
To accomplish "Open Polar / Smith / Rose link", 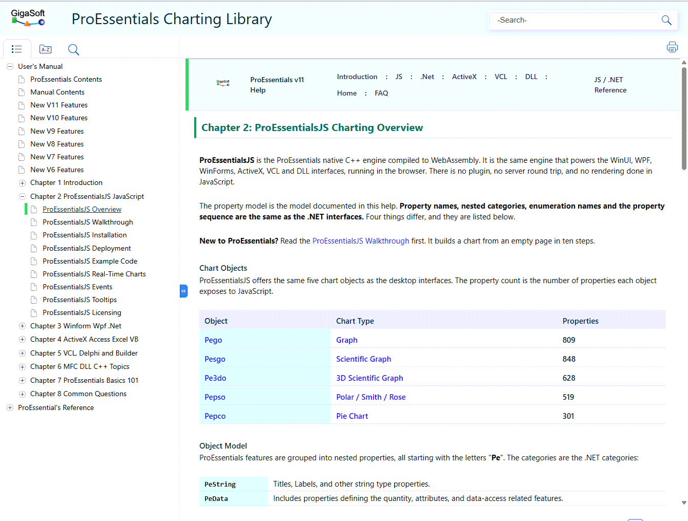I will pos(371,397).
